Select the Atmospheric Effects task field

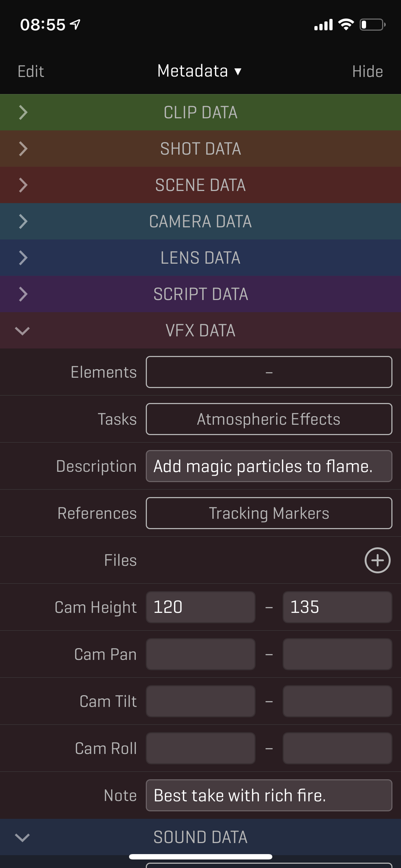(x=268, y=419)
